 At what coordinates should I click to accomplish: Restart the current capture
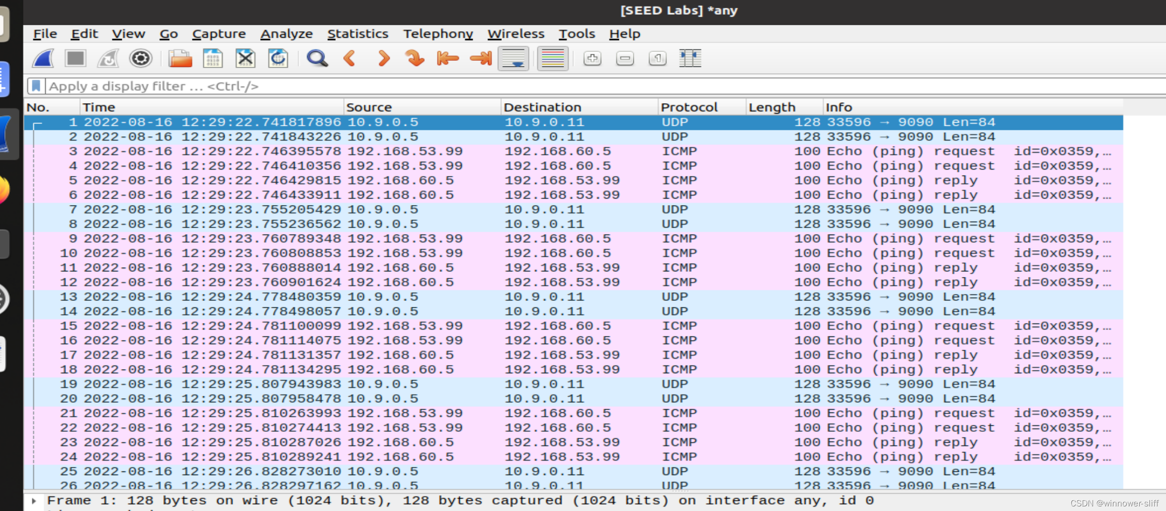point(108,59)
